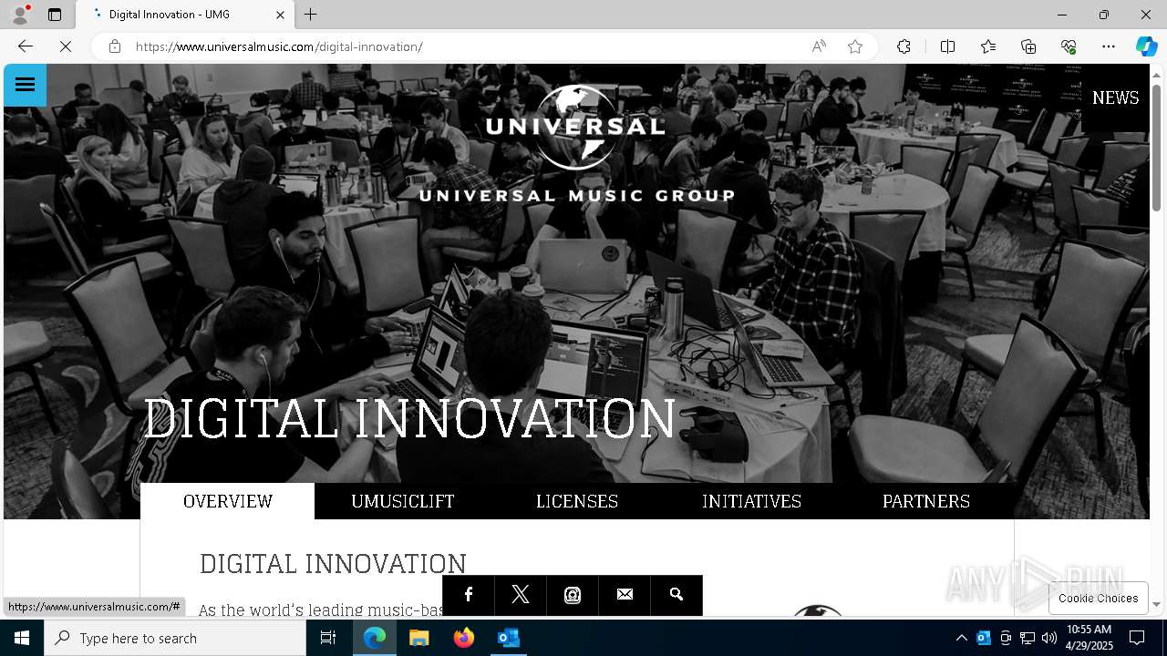Open Outlook from the taskbar

[508, 638]
